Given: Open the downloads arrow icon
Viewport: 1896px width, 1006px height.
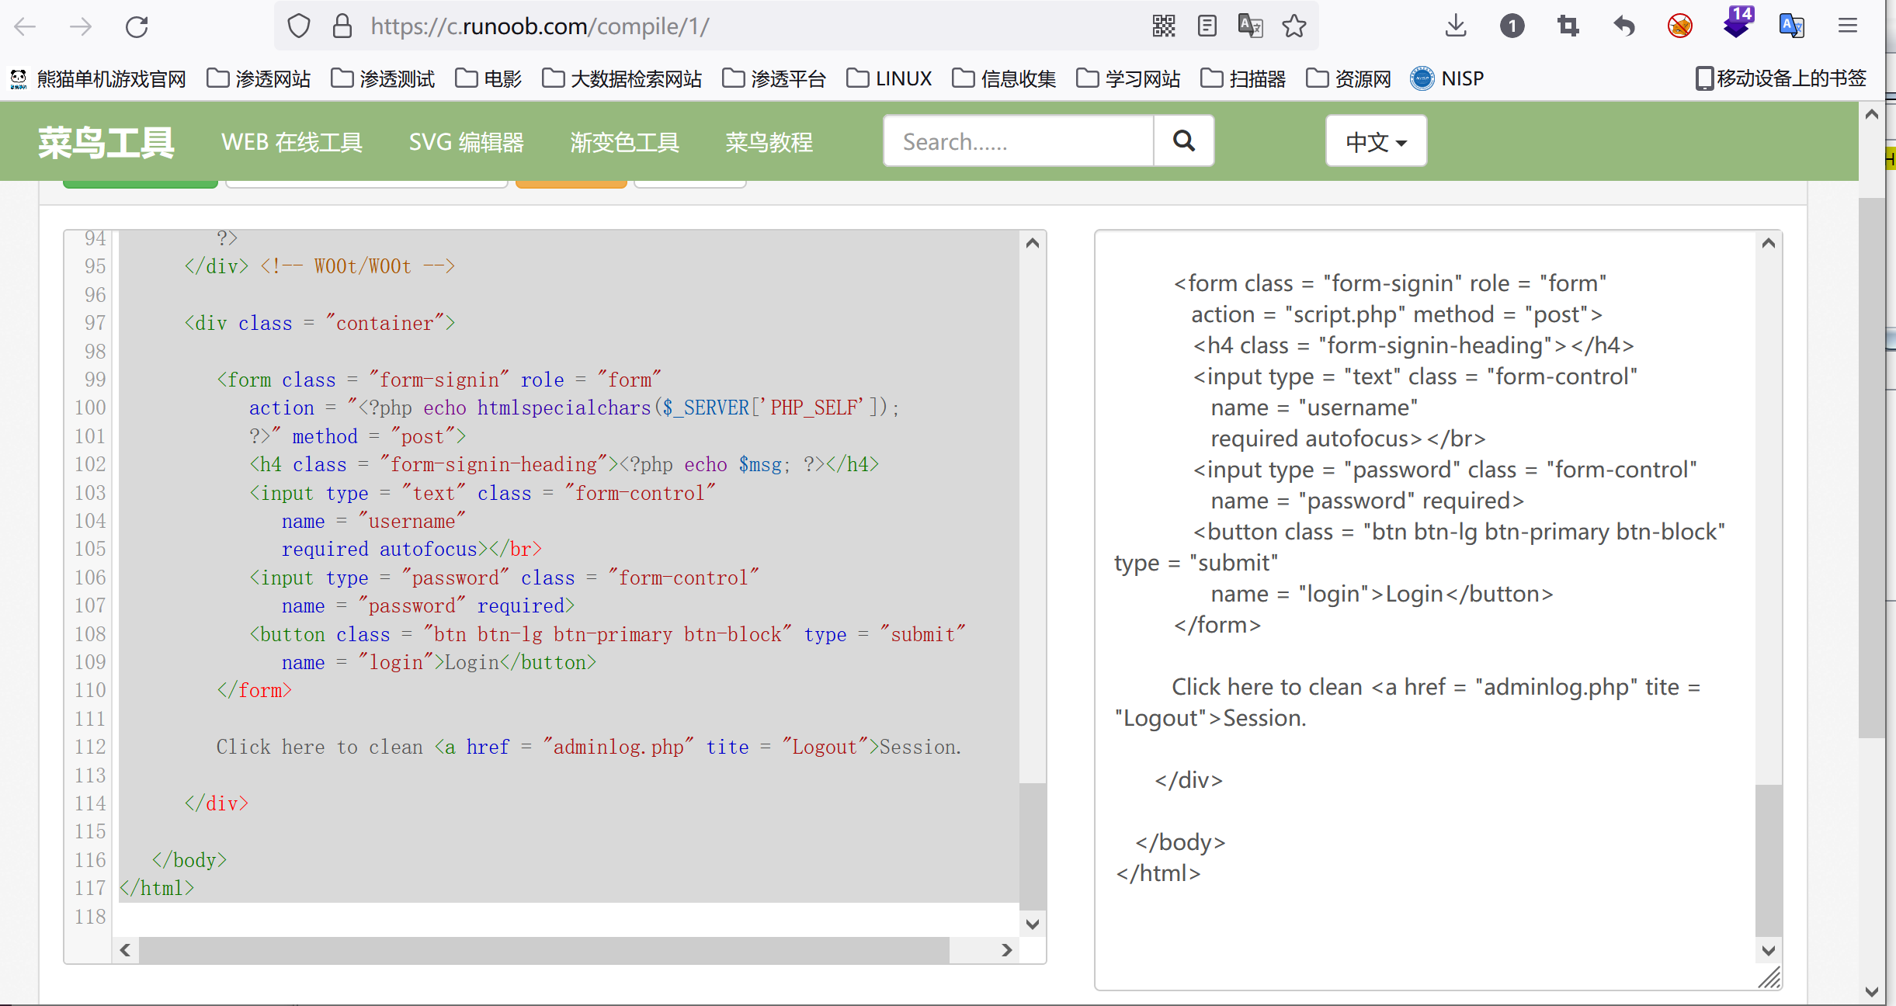Looking at the screenshot, I should [x=1456, y=26].
